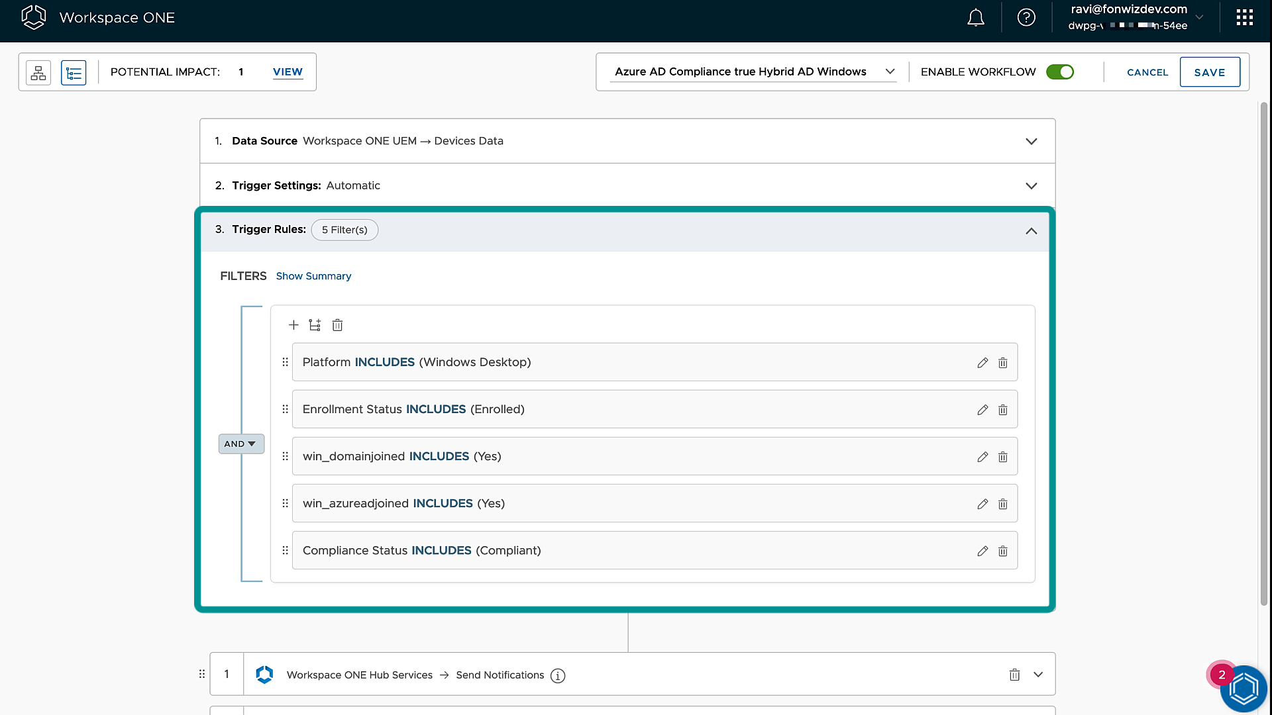
Task: Open the AND operator dropdown
Action: coord(240,444)
